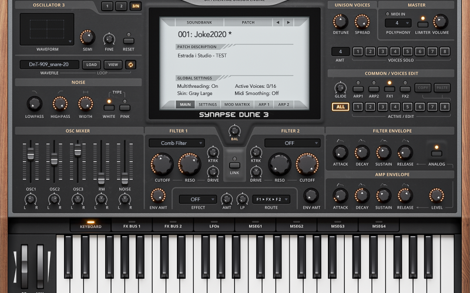The height and width of the screenshot is (293, 470).
Task: Click the Noise HIGHPASS knob
Action: 61,104
